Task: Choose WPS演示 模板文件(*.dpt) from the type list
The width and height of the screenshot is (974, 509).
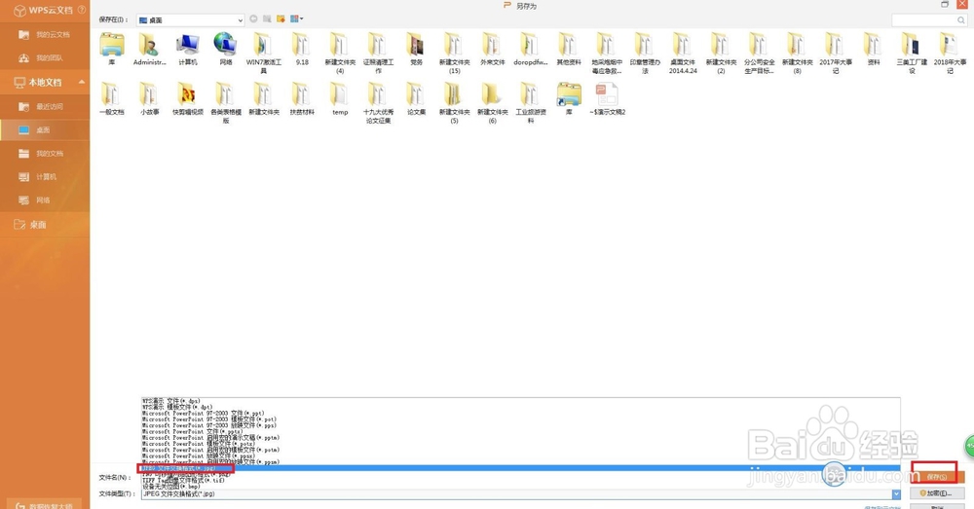Action: (520, 407)
